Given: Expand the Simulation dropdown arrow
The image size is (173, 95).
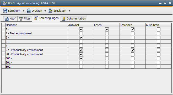Looking at the screenshot, I should pos(69,11).
